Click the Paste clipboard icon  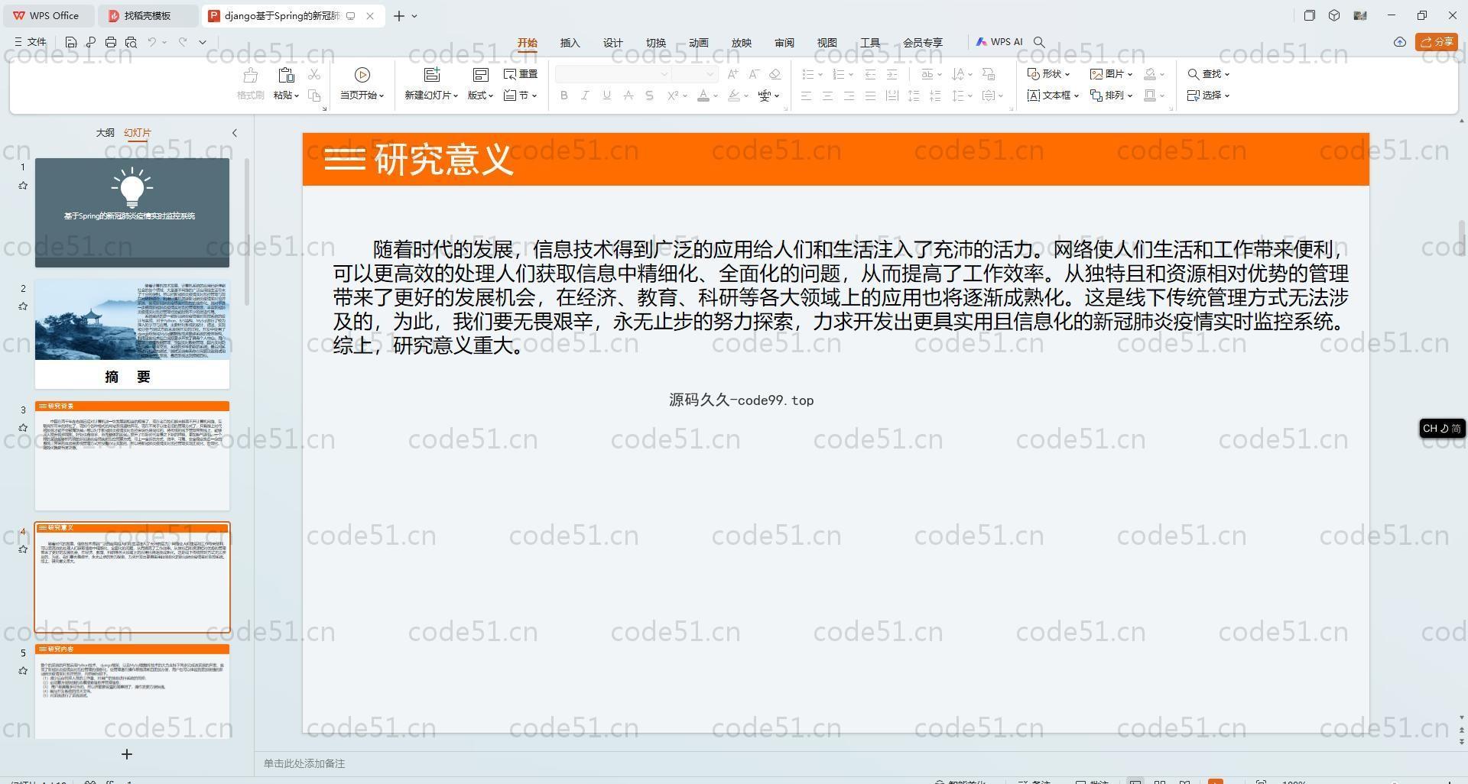point(286,75)
